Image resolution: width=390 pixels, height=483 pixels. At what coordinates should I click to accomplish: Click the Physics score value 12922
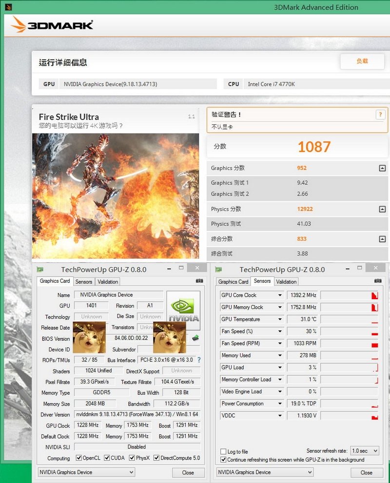[305, 209]
